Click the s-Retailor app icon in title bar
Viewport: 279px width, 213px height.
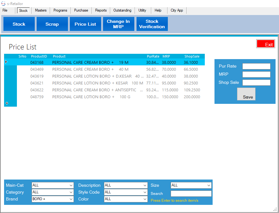(3, 3)
